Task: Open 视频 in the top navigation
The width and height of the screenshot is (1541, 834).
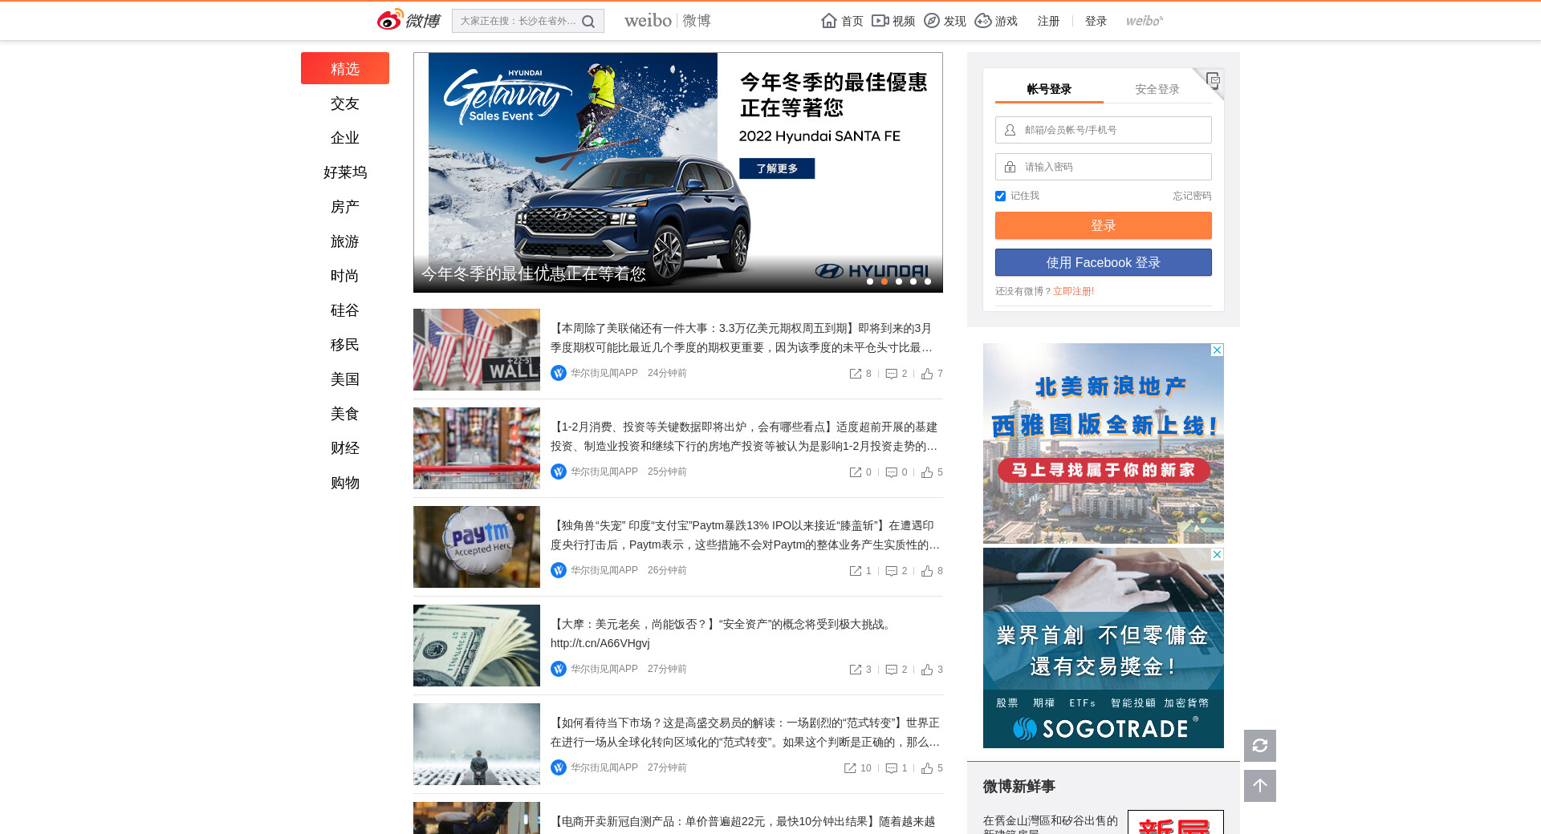Action: pyautogui.click(x=894, y=21)
